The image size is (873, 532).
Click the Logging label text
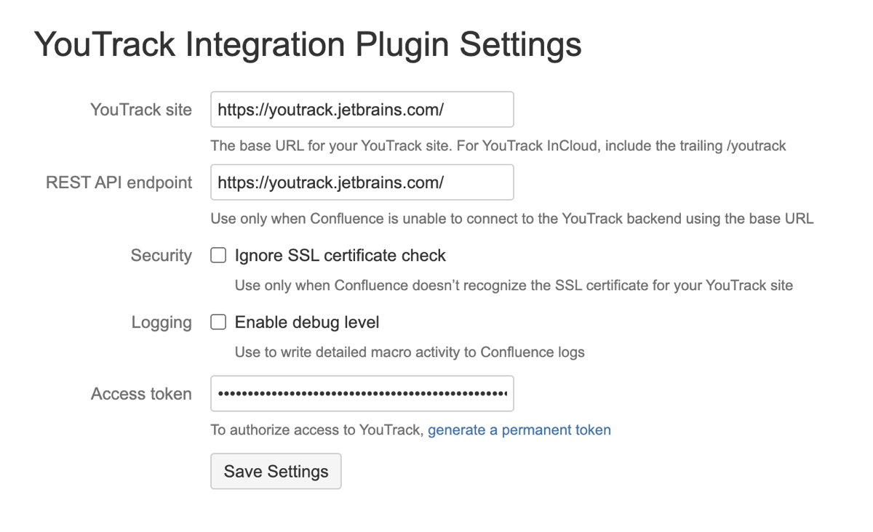point(162,321)
